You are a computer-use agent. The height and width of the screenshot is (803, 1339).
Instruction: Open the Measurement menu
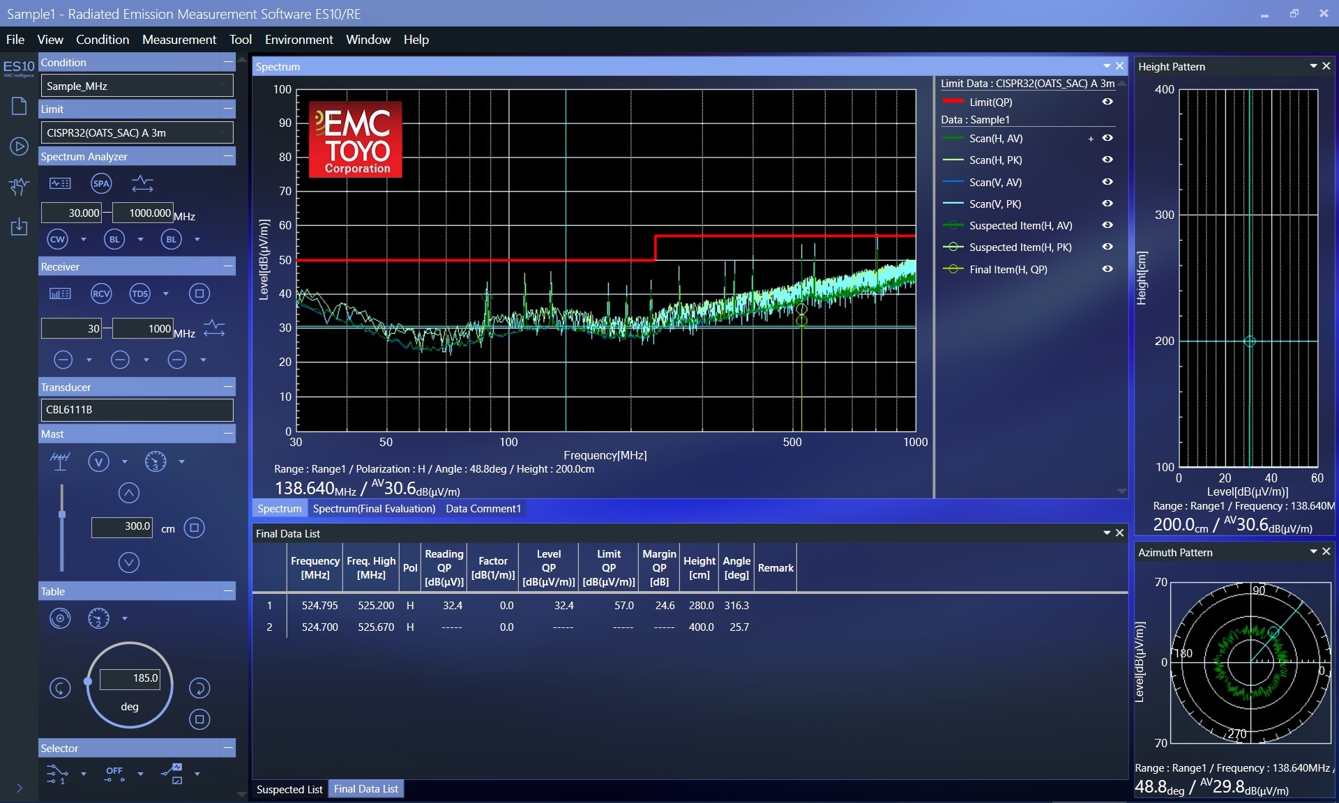[x=179, y=40]
